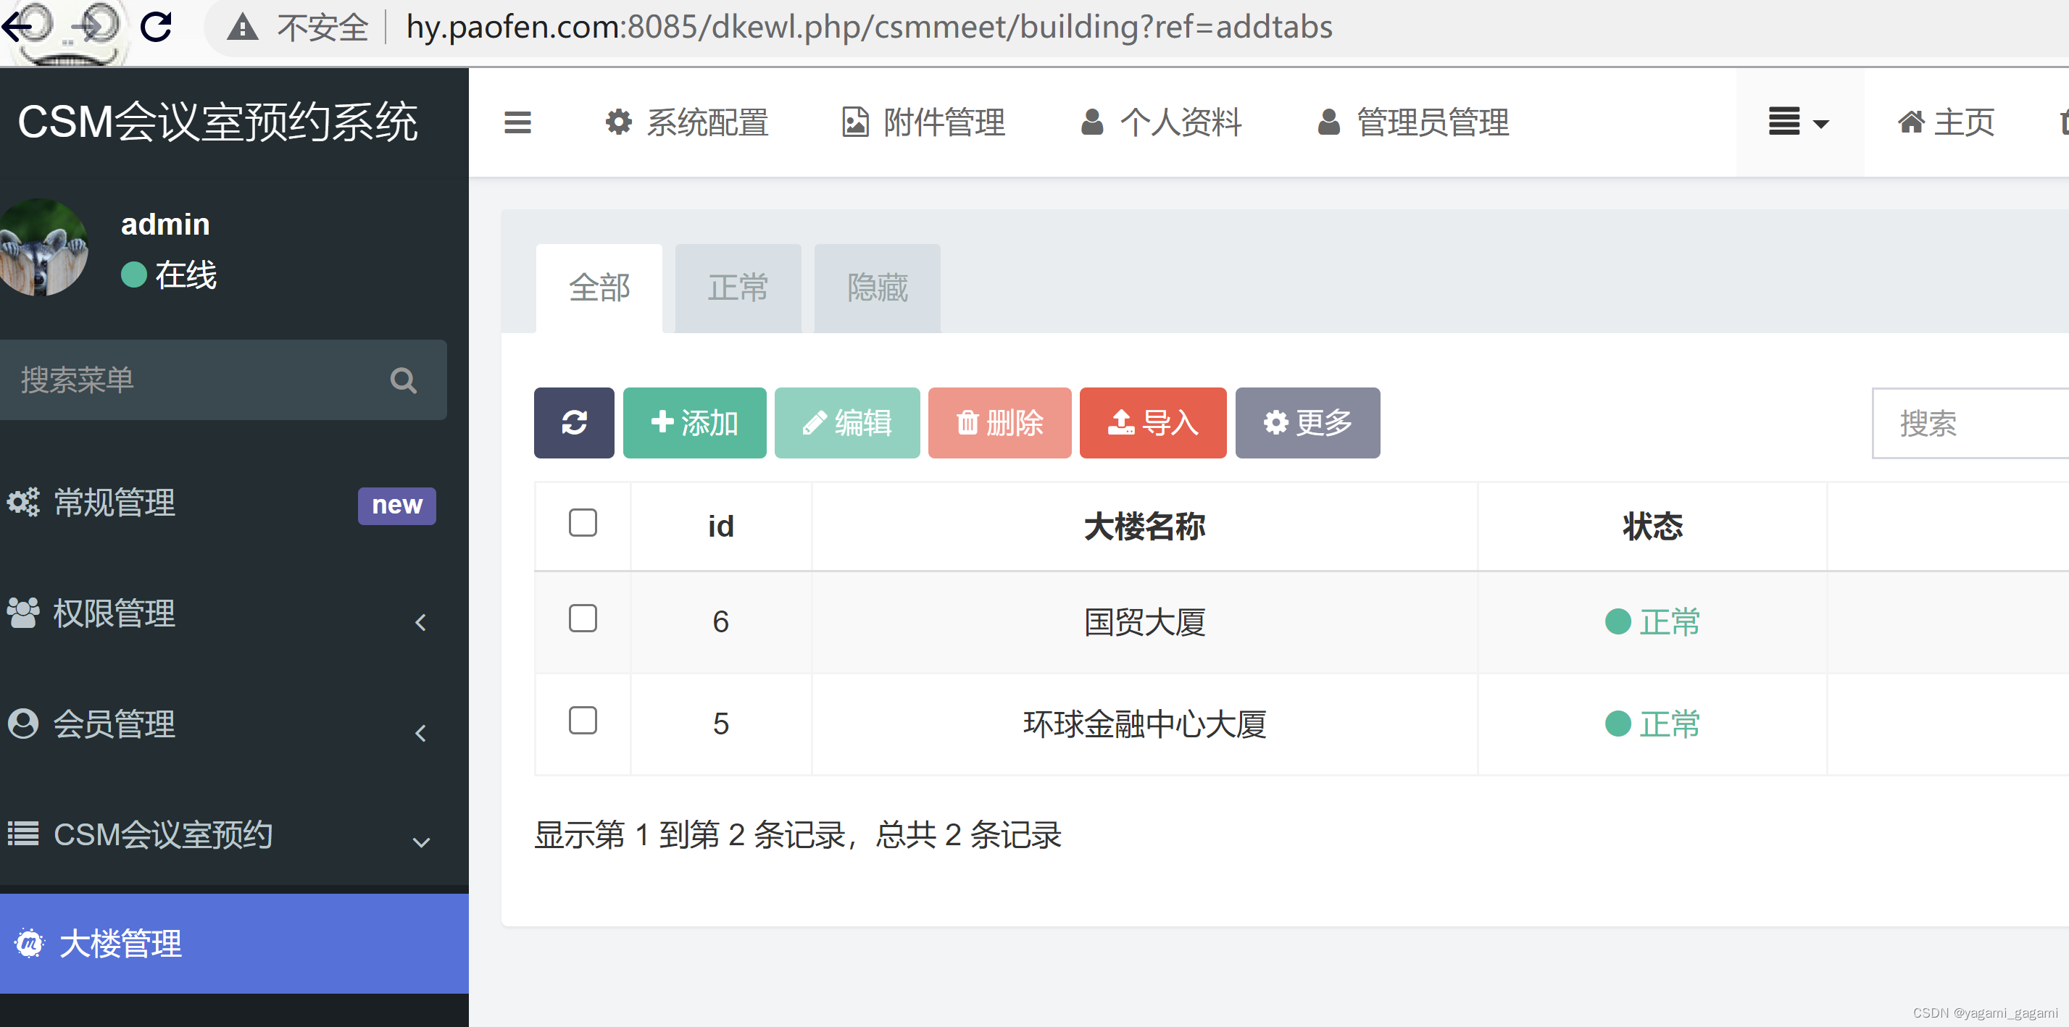Click id cell 5
This screenshot has height=1027, width=2069.
click(721, 724)
